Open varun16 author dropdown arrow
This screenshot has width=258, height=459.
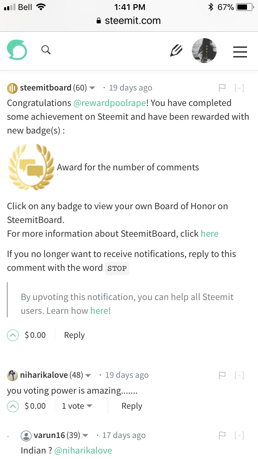tap(85, 436)
